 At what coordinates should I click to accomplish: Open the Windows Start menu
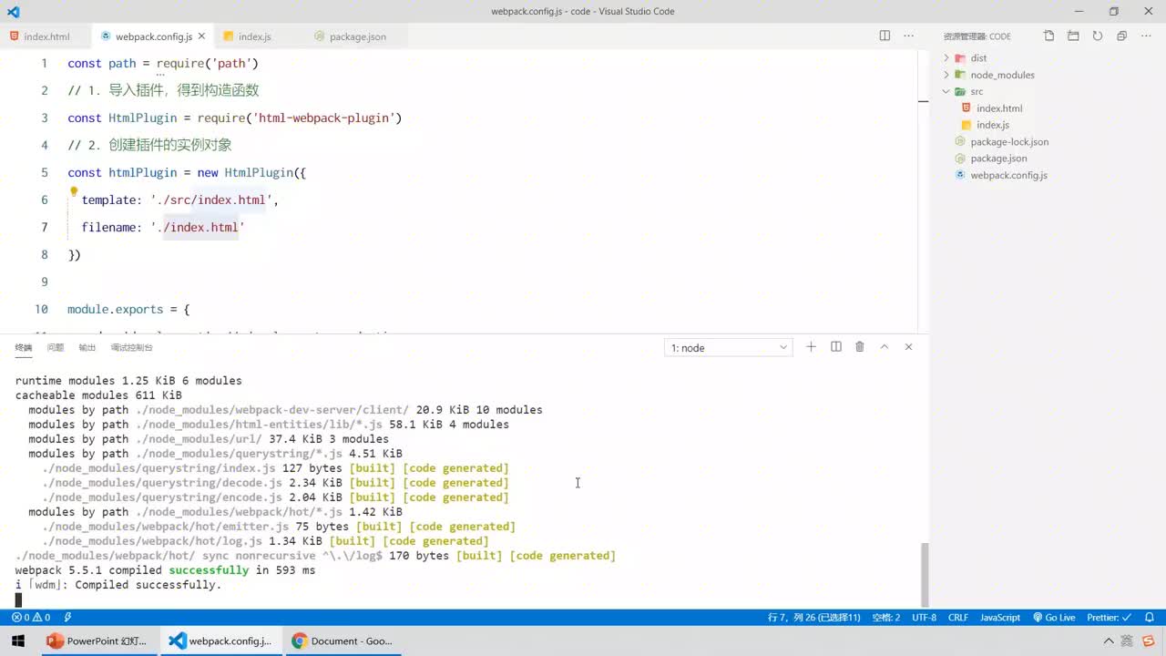click(x=18, y=641)
